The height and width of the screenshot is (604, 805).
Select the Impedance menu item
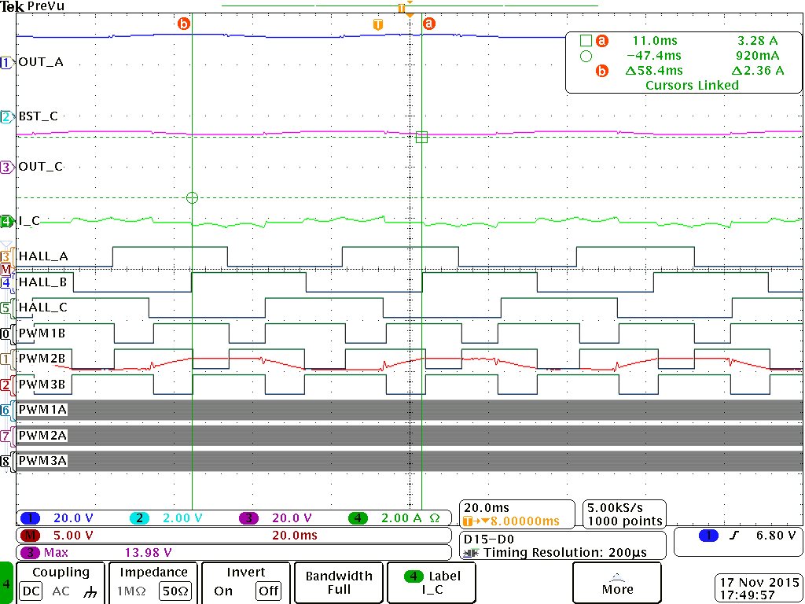pos(153,573)
